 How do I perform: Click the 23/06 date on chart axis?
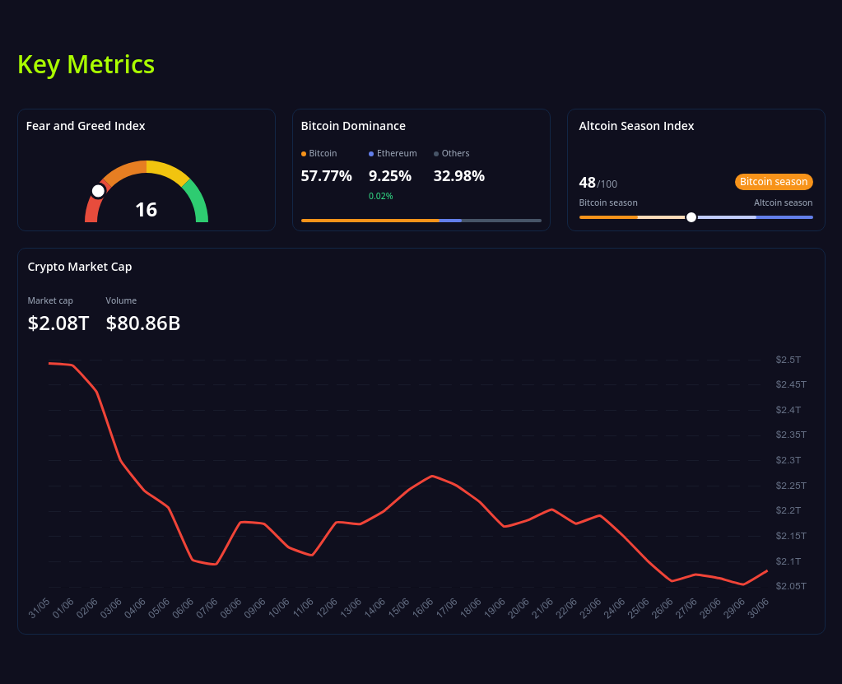591,608
